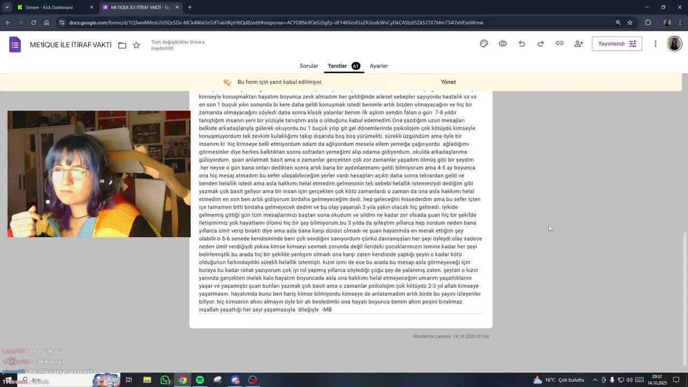This screenshot has width=688, height=387.
Task: Open the browser home page
Action: click(x=47, y=23)
